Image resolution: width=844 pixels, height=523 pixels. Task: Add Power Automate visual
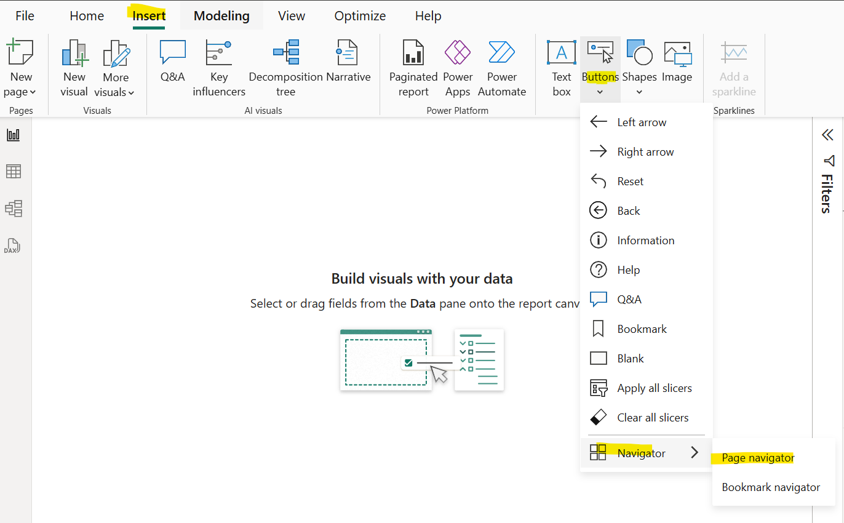pyautogui.click(x=502, y=68)
